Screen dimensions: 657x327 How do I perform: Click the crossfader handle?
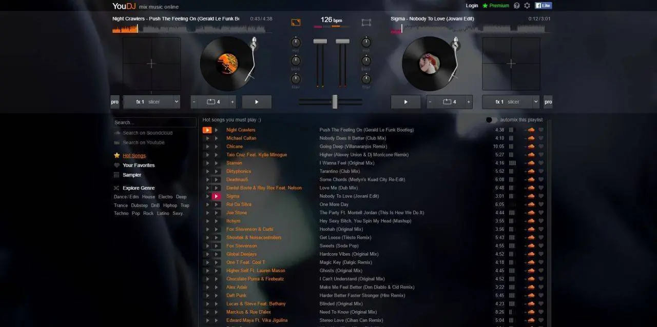coord(335,101)
